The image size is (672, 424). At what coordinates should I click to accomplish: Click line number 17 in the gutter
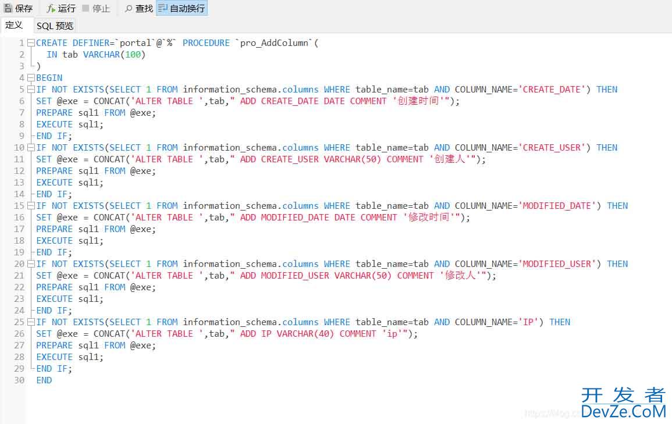tap(19, 229)
